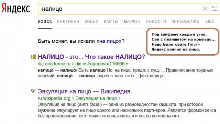The height and width of the screenshot is (124, 220).
Task: Click the 'Правописание трудных' snippet text
Action: click(189, 70)
